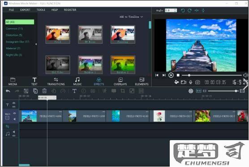This screenshot has width=249, height=167.
Task: Click the effects panel vertical scrollbar
Action: [x=150, y=25]
